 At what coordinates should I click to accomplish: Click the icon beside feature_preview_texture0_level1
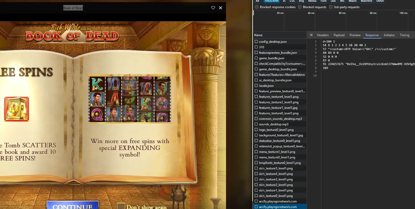(256, 91)
